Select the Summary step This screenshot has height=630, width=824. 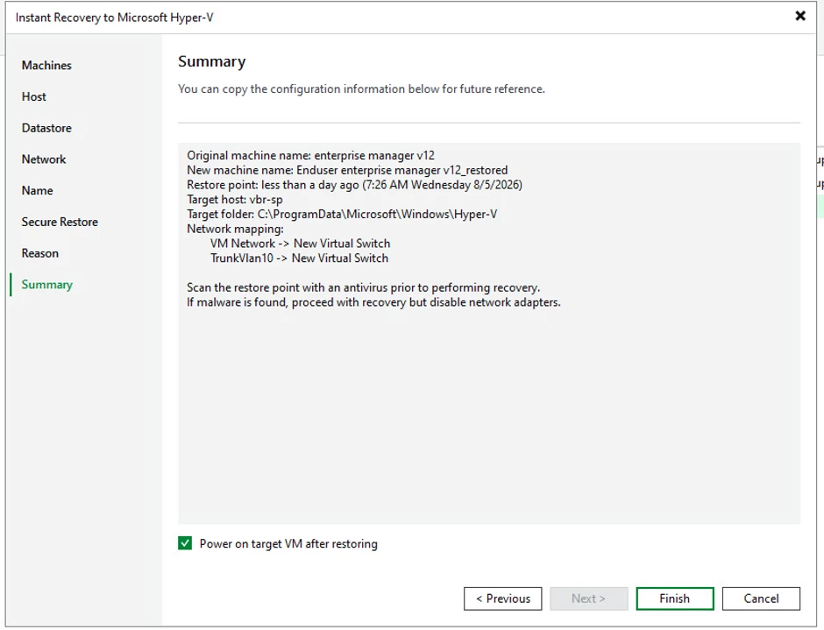pyautogui.click(x=46, y=284)
